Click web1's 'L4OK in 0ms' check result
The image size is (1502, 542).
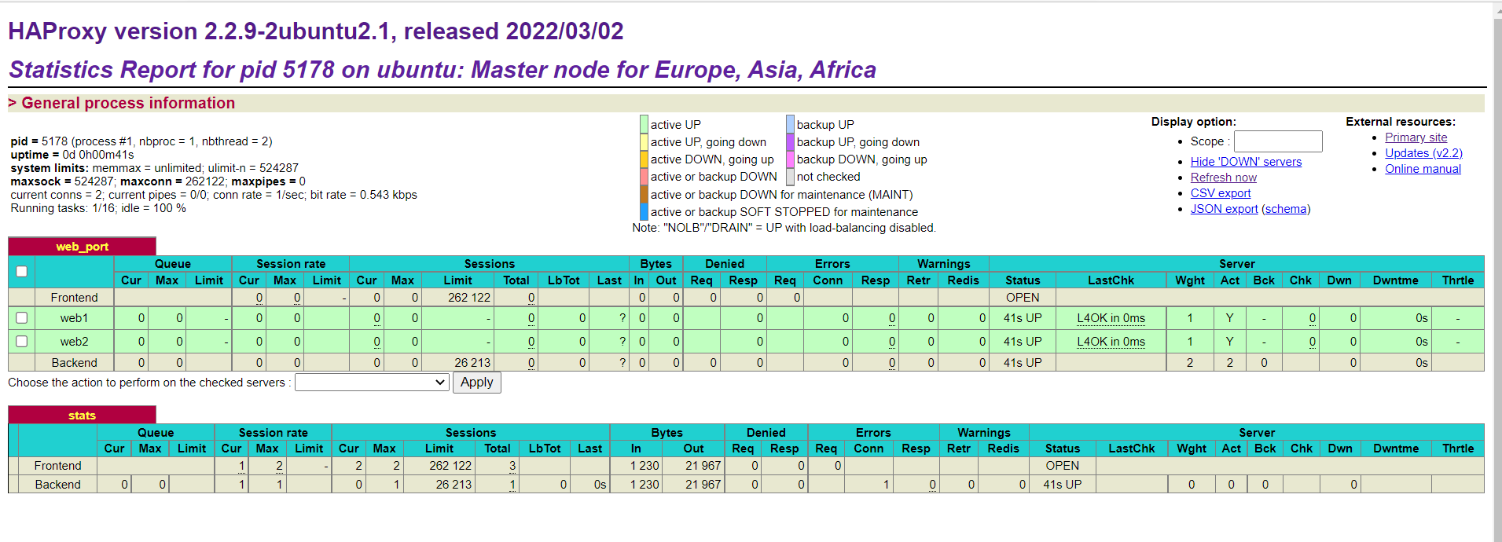click(1111, 318)
